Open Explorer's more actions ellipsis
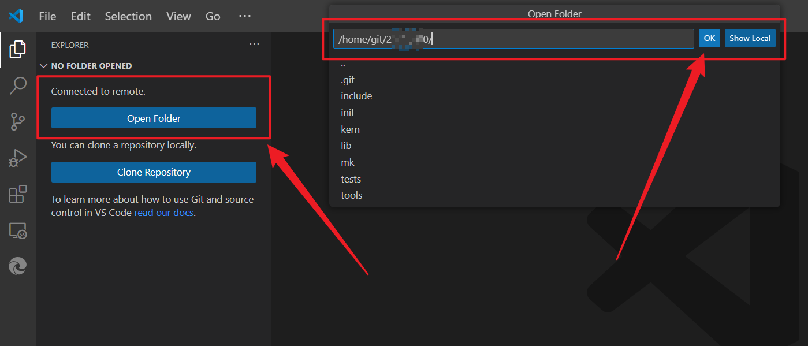 coord(254,44)
